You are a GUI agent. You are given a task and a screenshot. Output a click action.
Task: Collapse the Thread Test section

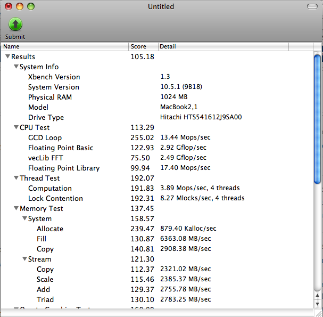coord(16,177)
